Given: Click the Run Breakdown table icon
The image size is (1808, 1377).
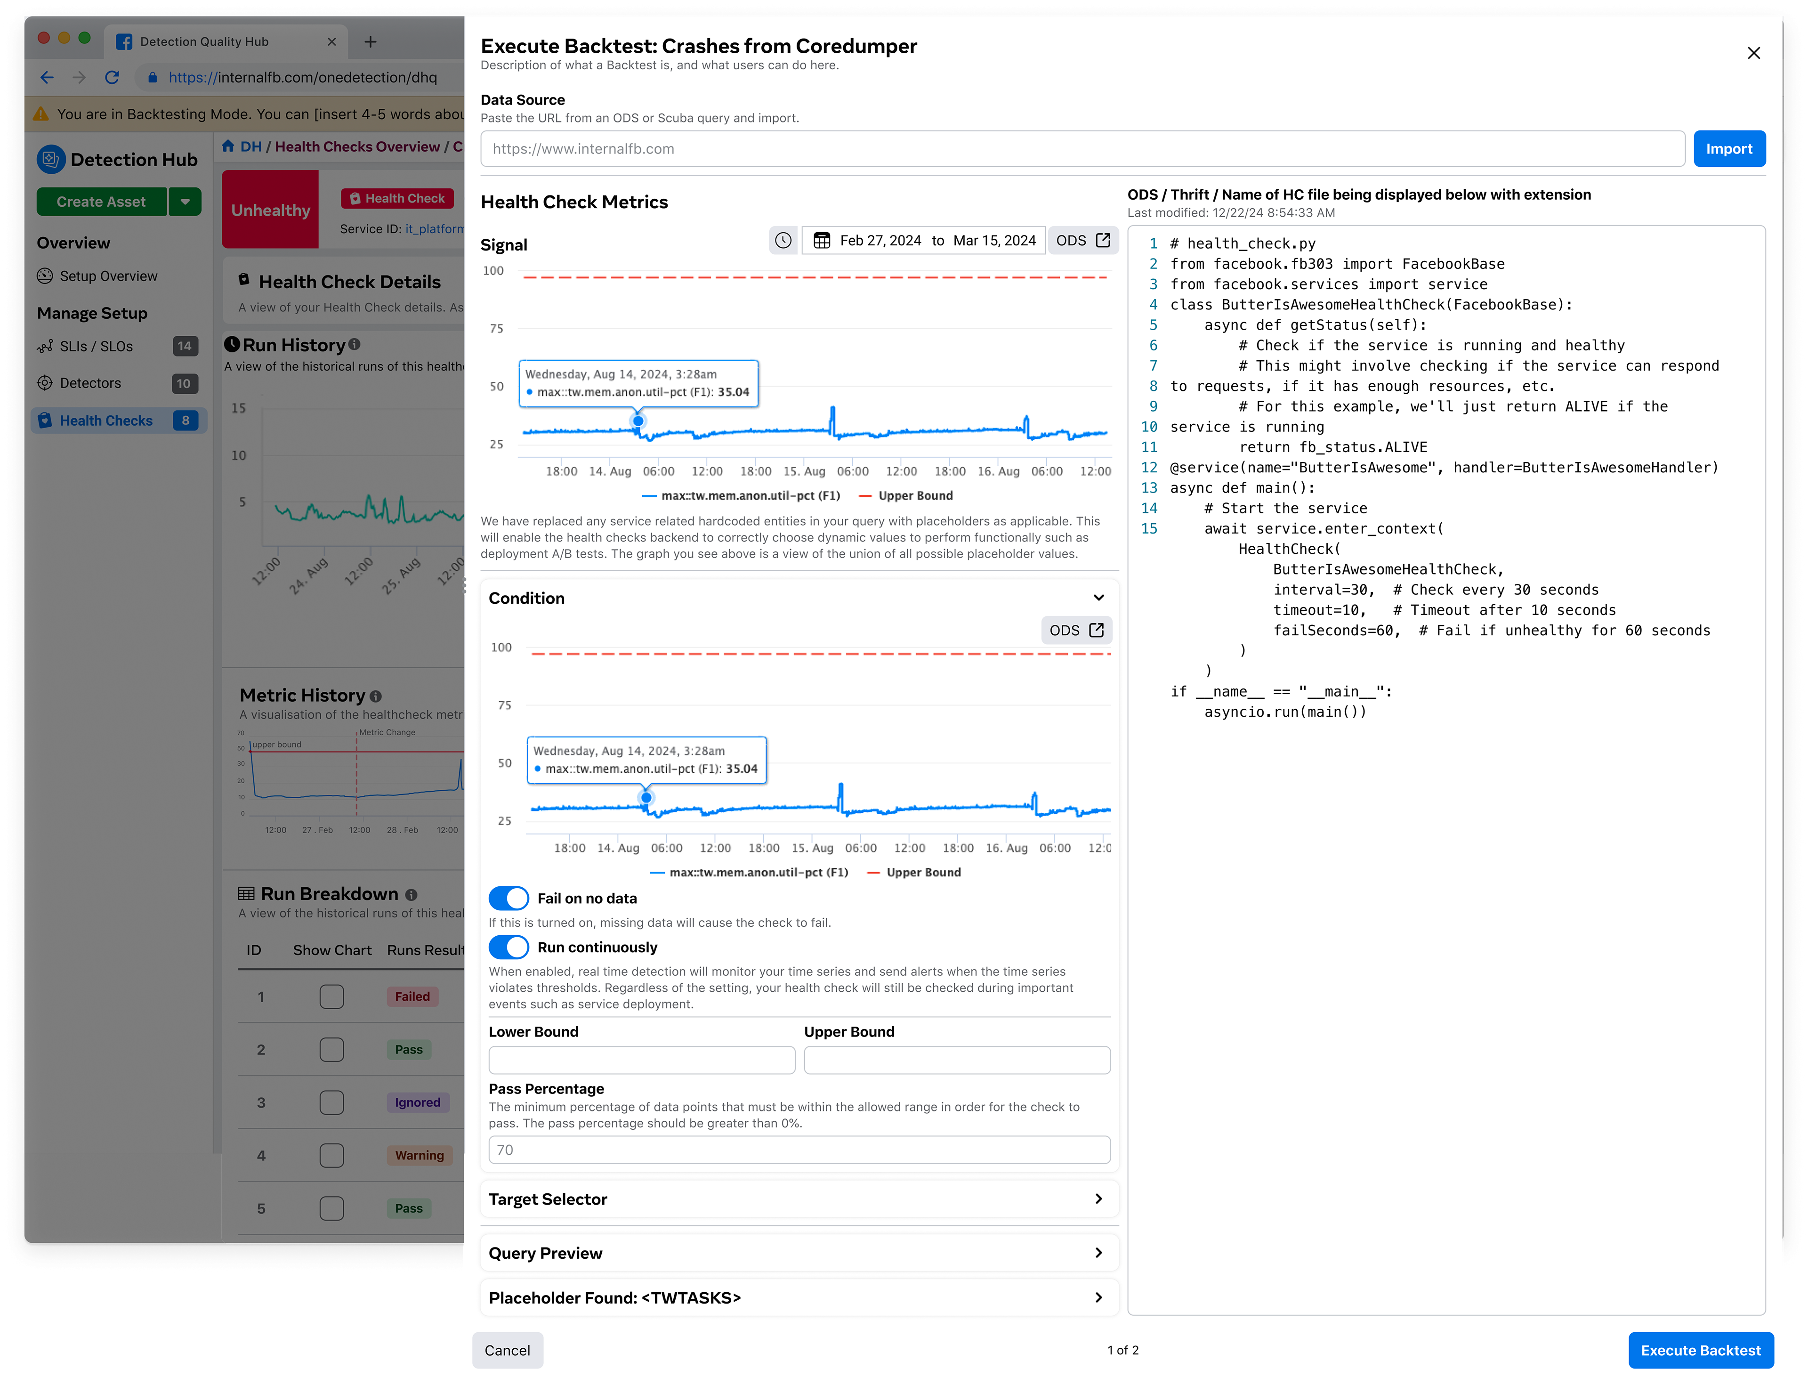Looking at the screenshot, I should (246, 894).
